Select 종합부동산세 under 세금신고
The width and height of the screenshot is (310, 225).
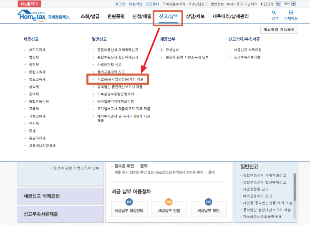39,101
